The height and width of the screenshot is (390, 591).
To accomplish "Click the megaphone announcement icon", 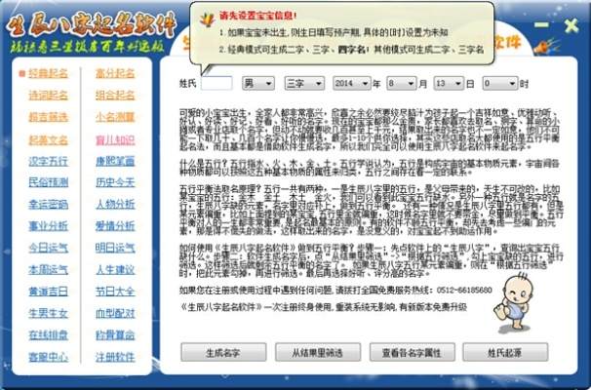I will click(546, 47).
